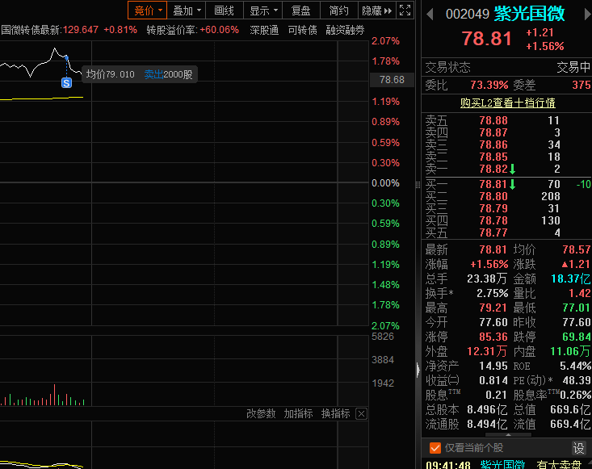This screenshot has width=592, height=469.
Task: Click the 委比 value 73.39%
Action: (489, 85)
